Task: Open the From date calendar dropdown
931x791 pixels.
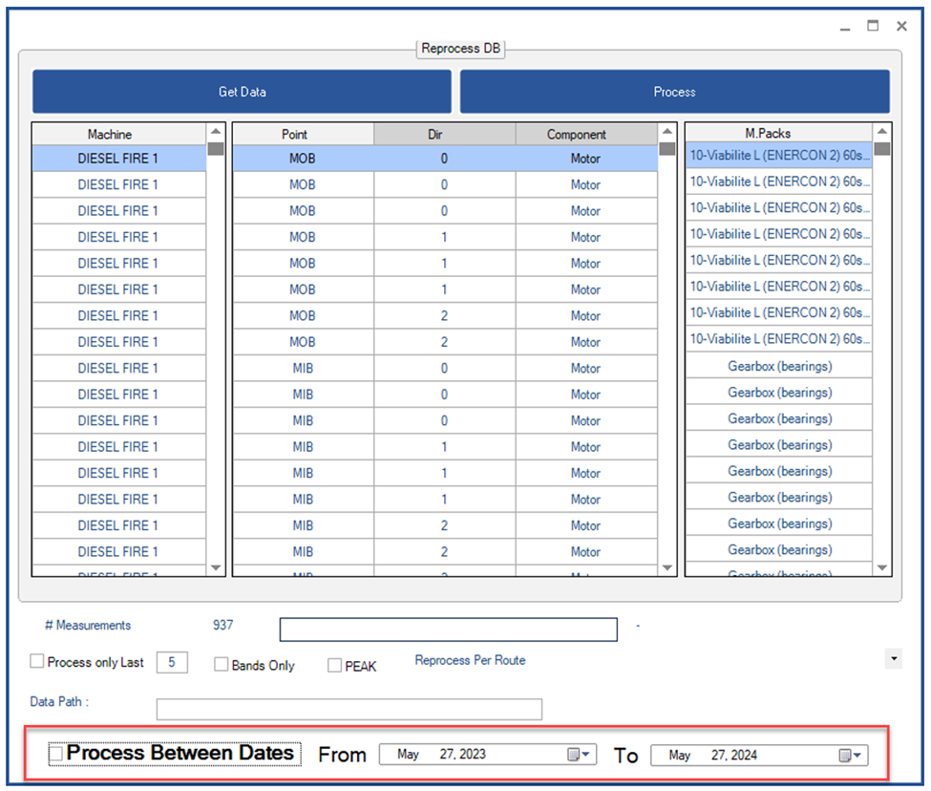Action: (579, 754)
